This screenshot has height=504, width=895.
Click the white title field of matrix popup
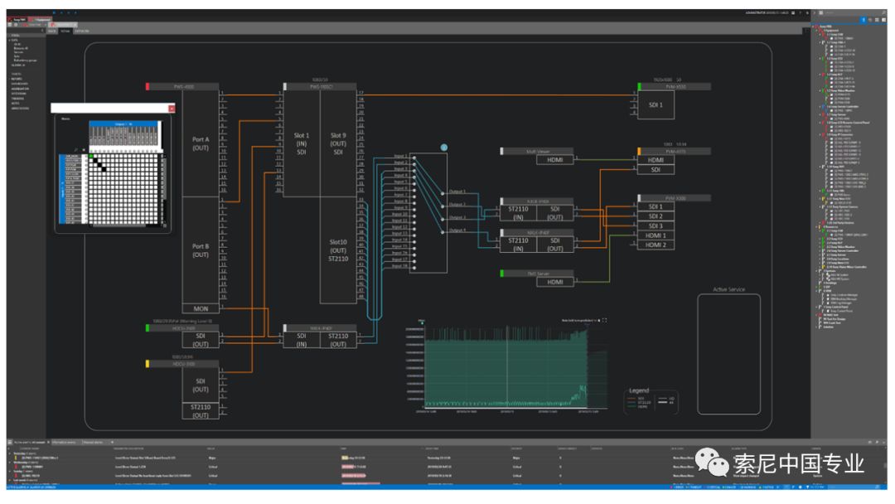click(x=109, y=109)
